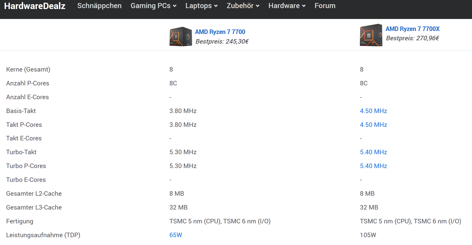Click the 7700X Turbo-Takt value 5.40 MHz

(373, 152)
